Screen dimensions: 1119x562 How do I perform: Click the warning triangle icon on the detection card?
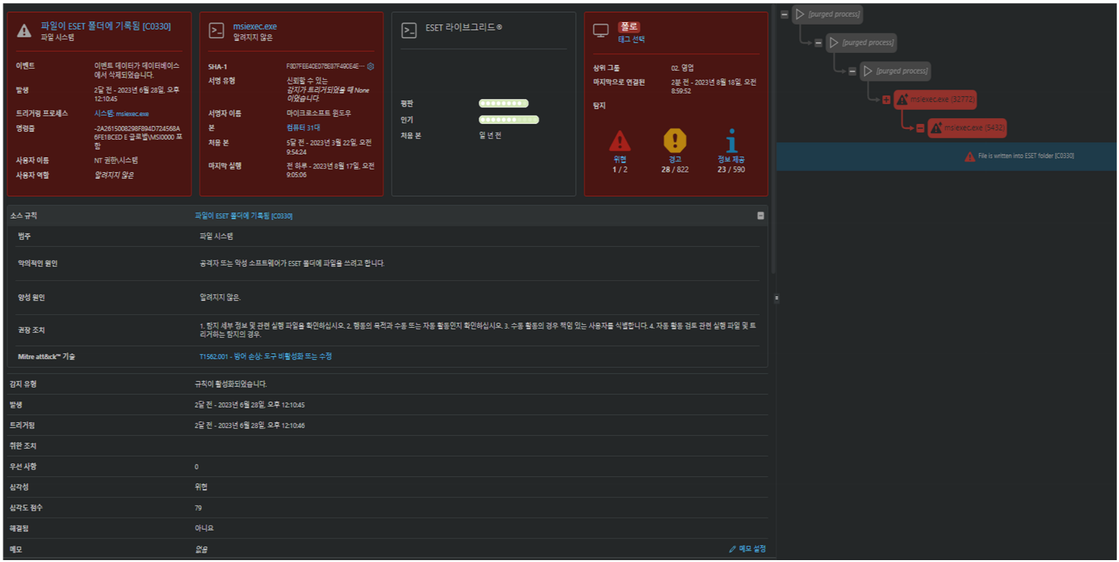(x=24, y=31)
